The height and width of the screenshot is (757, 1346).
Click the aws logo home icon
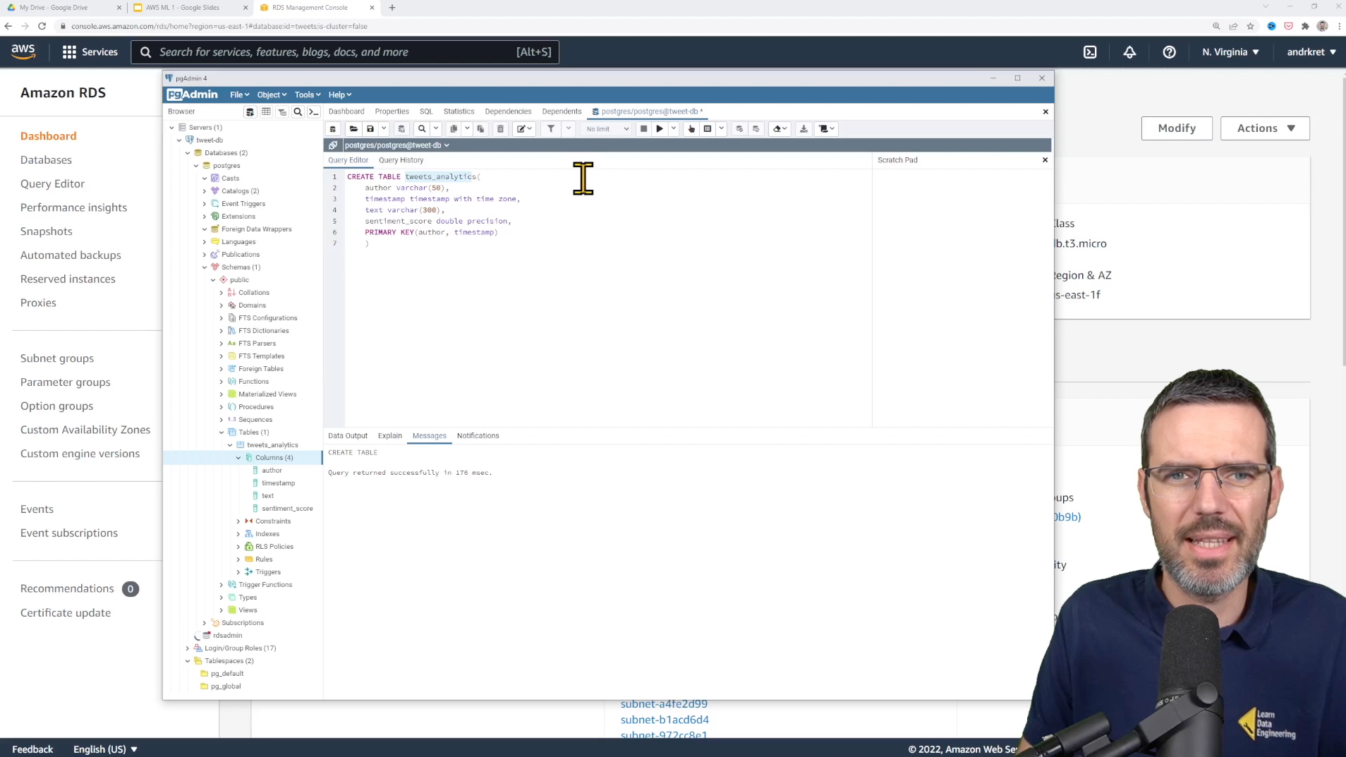pyautogui.click(x=23, y=52)
